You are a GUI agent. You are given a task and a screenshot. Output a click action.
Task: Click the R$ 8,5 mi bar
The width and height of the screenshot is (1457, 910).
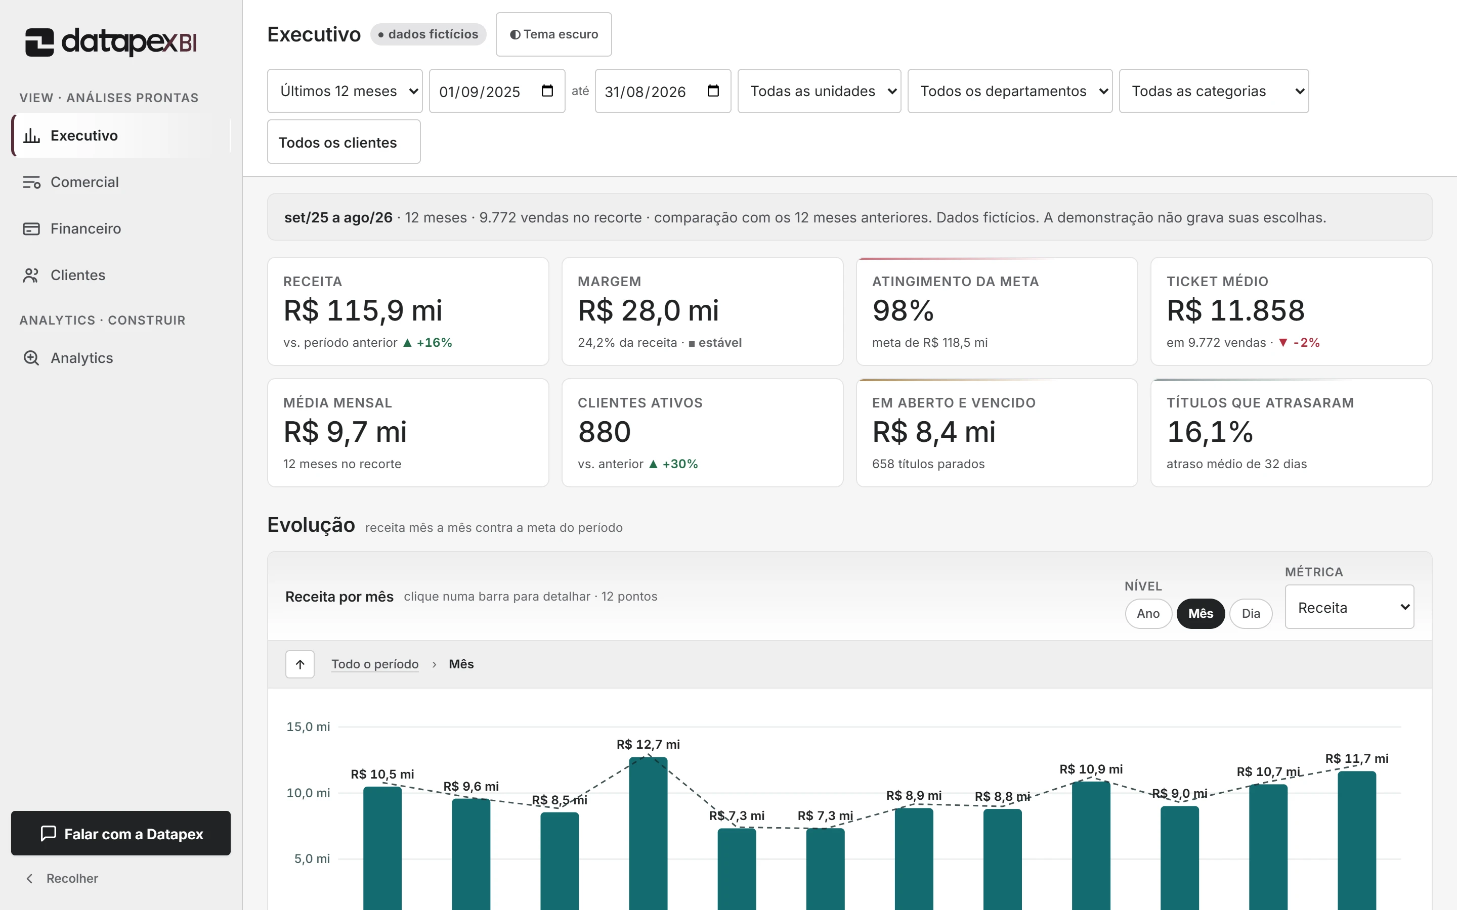(560, 861)
